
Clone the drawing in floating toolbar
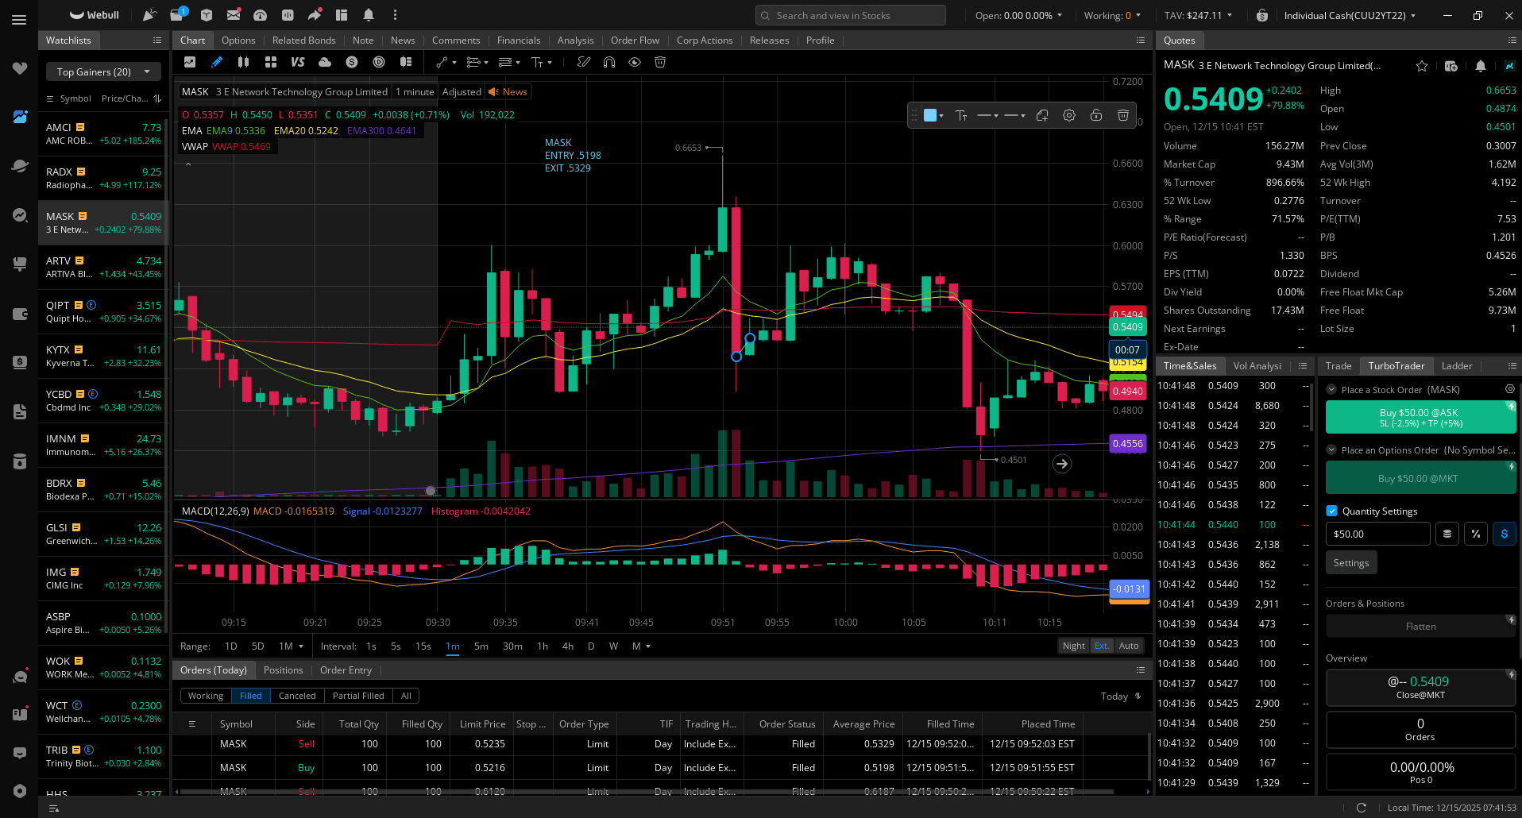pos(1042,115)
